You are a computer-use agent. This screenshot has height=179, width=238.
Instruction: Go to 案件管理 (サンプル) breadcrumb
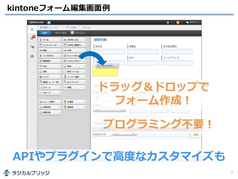(x=49, y=28)
